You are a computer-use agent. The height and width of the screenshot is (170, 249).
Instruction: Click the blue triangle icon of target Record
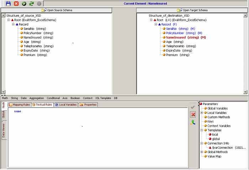tap(159, 24)
